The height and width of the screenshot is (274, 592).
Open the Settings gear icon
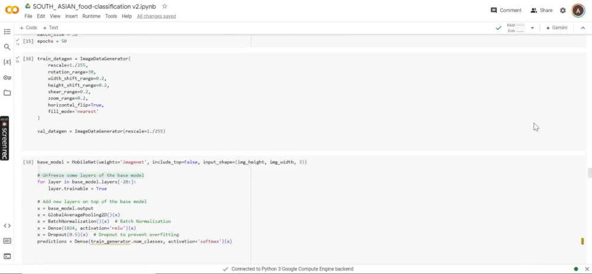pyautogui.click(x=562, y=11)
